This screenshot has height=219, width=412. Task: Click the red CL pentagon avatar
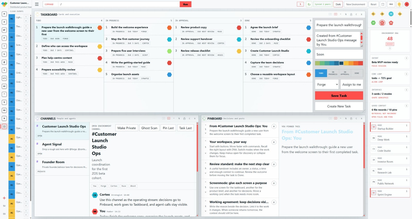(x=382, y=23)
